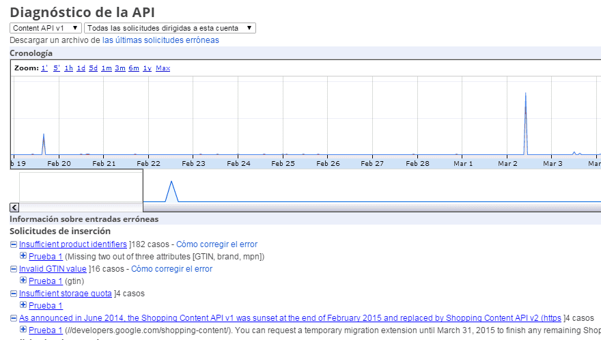Expand Prueba 1 under Insufficient product identifiers
The image size is (601, 340).
(23, 255)
